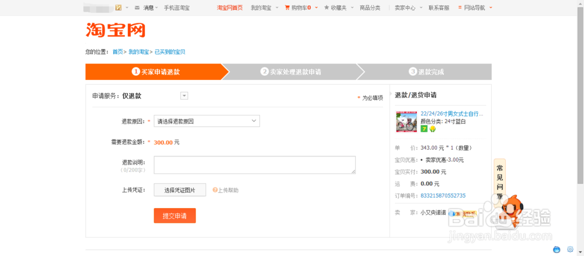Click the 选择凭证图片 upload button
The image size is (584, 256).
pyautogui.click(x=180, y=190)
